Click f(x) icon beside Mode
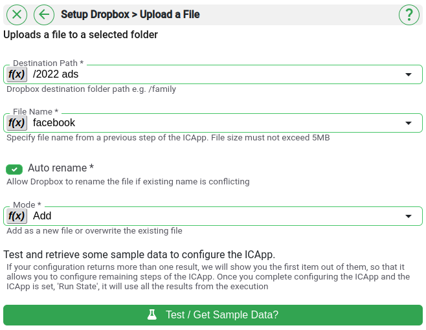Image resolution: width=426 pixels, height=330 pixels. (x=17, y=216)
